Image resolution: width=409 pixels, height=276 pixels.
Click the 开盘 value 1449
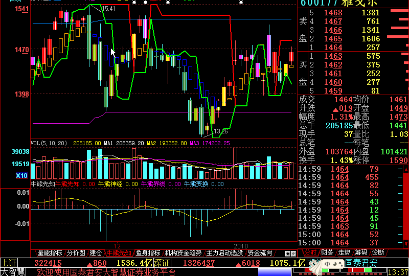tap(398, 108)
